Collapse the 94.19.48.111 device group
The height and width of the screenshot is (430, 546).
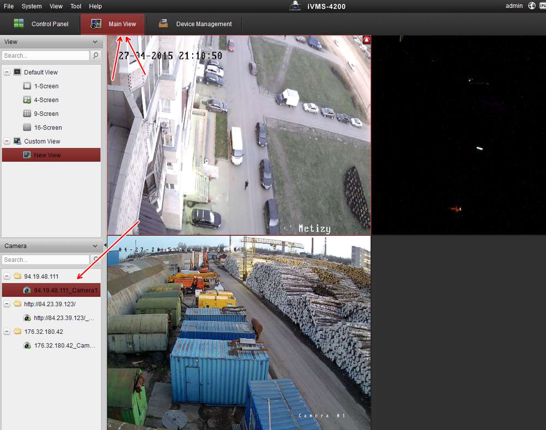[7, 276]
